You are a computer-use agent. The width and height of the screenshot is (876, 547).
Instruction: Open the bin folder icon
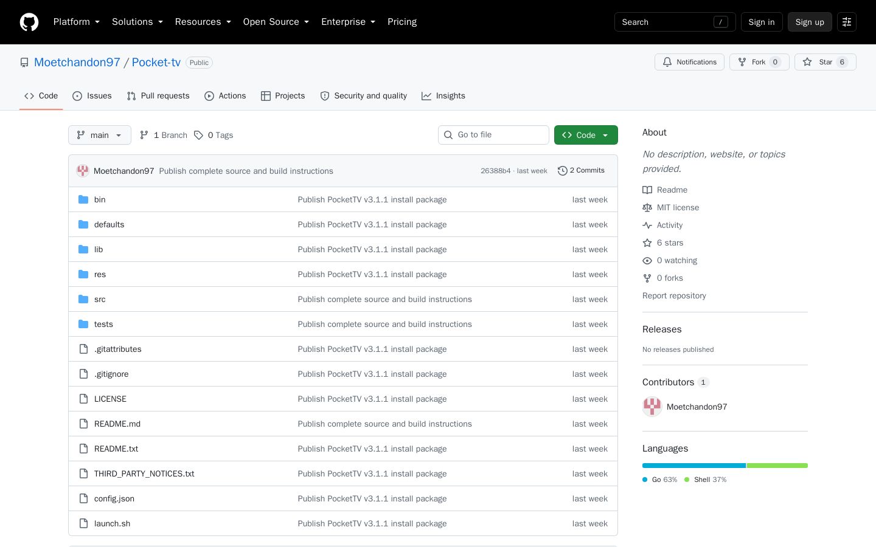pos(83,199)
